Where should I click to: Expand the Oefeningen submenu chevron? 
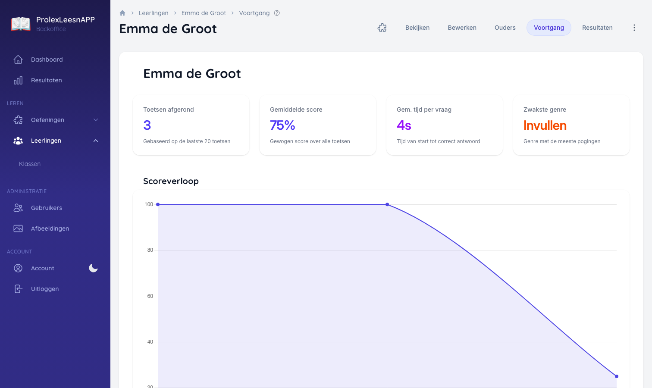96,120
